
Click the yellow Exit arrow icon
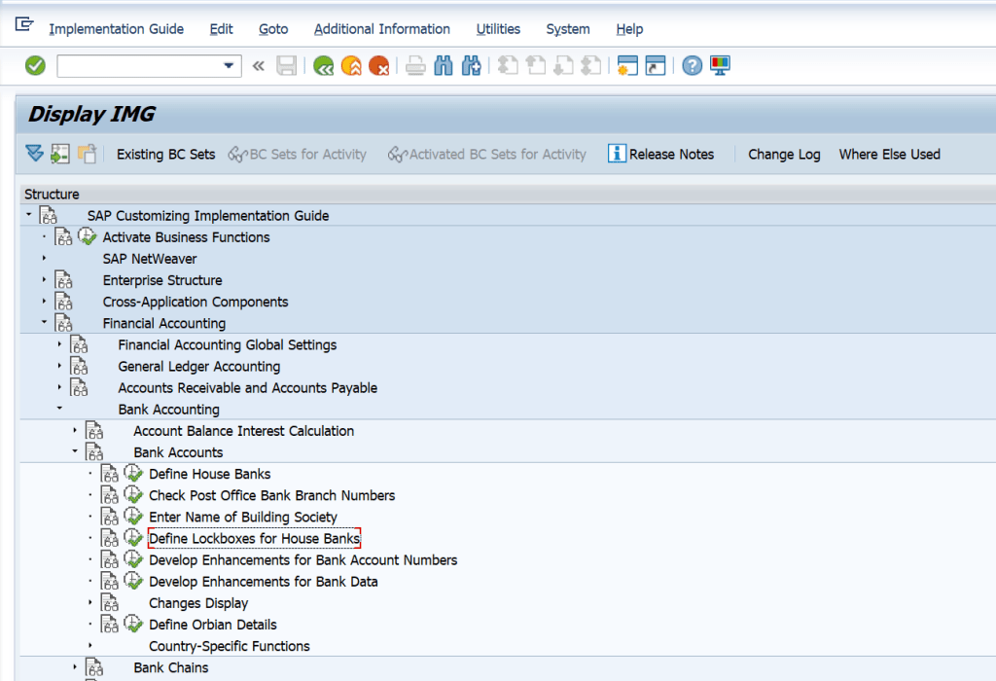350,65
